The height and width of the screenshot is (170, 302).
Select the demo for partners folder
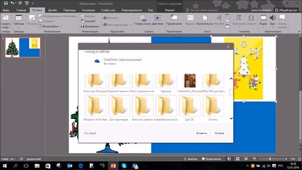[143, 108]
